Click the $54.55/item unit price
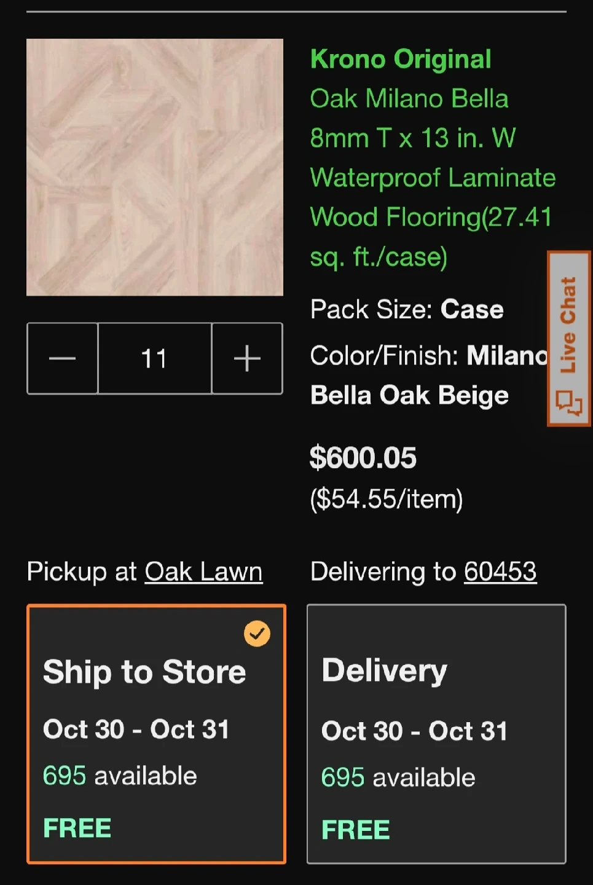The width and height of the screenshot is (593, 885). pyautogui.click(x=387, y=499)
